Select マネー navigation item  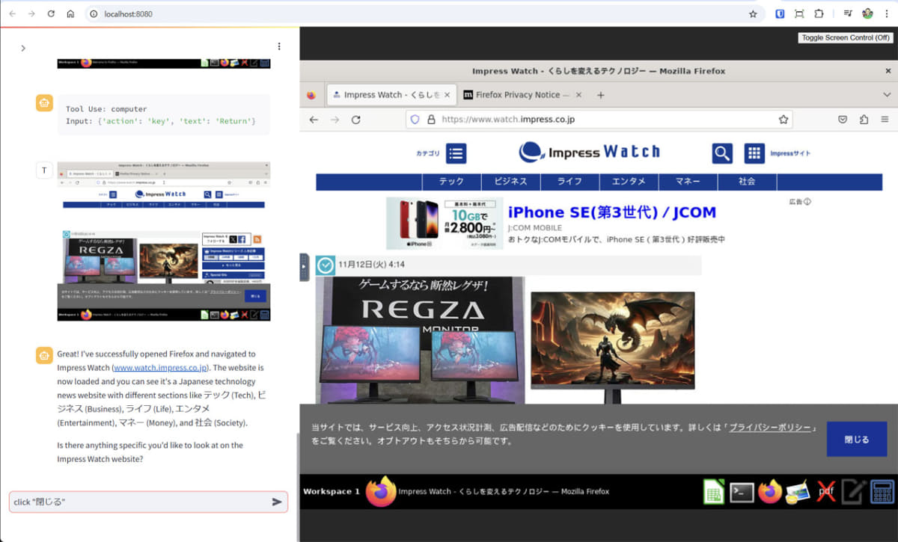coord(688,182)
